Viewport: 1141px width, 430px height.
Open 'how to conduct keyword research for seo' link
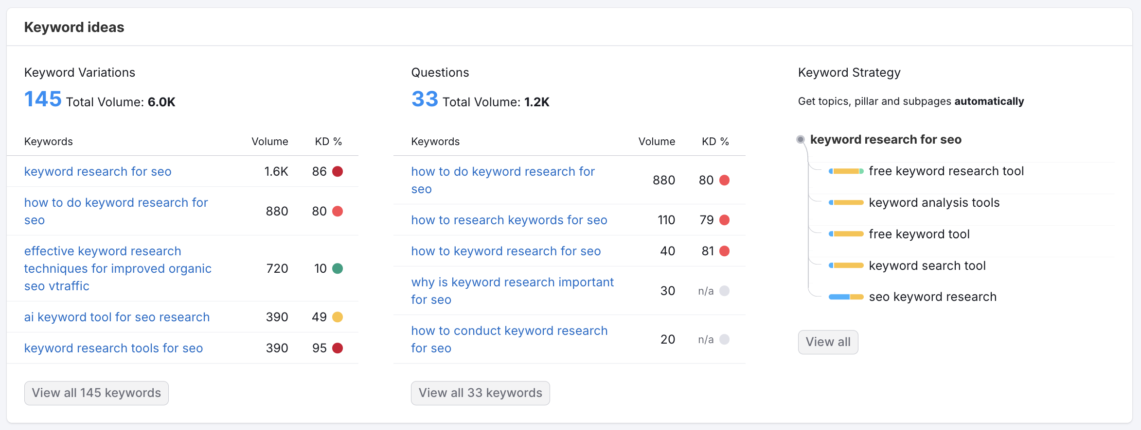[x=509, y=339]
